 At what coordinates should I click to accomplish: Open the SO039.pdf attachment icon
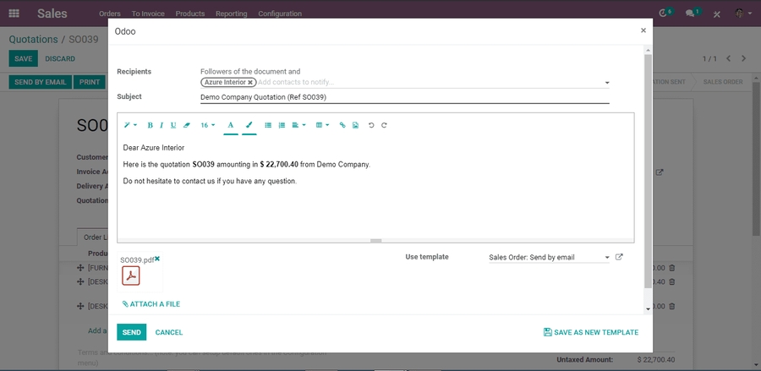point(131,276)
